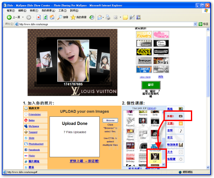Screen dimensions: 214x178
Task: Select the Flower2 skin thumbnail
Action: tap(130, 122)
